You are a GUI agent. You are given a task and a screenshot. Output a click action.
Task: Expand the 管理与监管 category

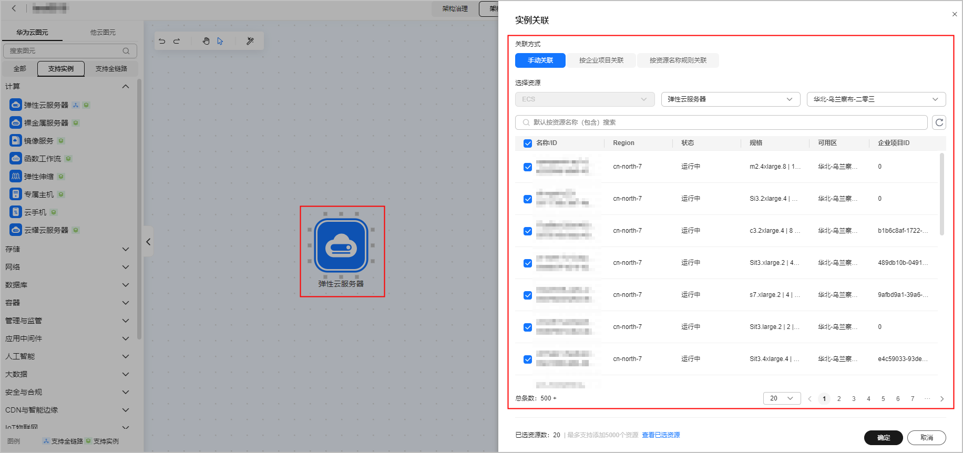coord(126,321)
